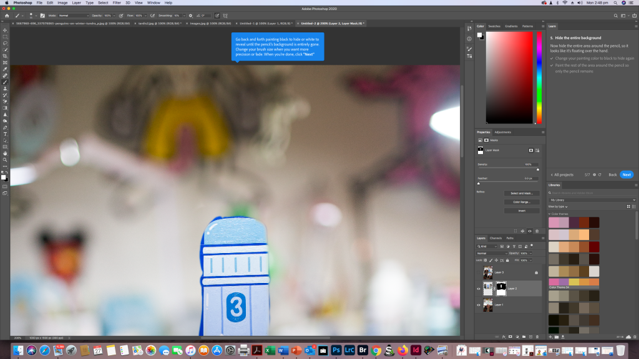Show Layer 3 by clicking its visibility box
Viewport: 639px width, 359px height.
coord(479,272)
